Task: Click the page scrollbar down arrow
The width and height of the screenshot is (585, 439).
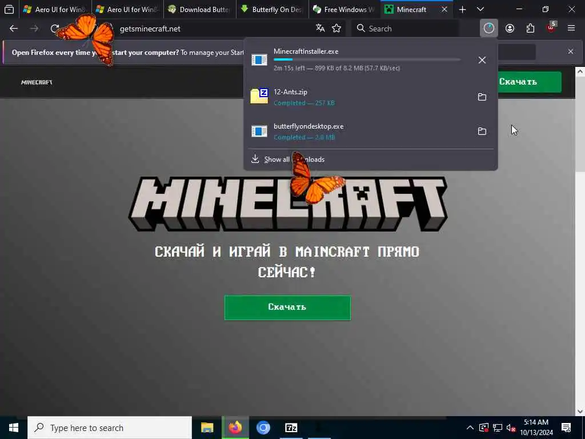Action: (580, 412)
